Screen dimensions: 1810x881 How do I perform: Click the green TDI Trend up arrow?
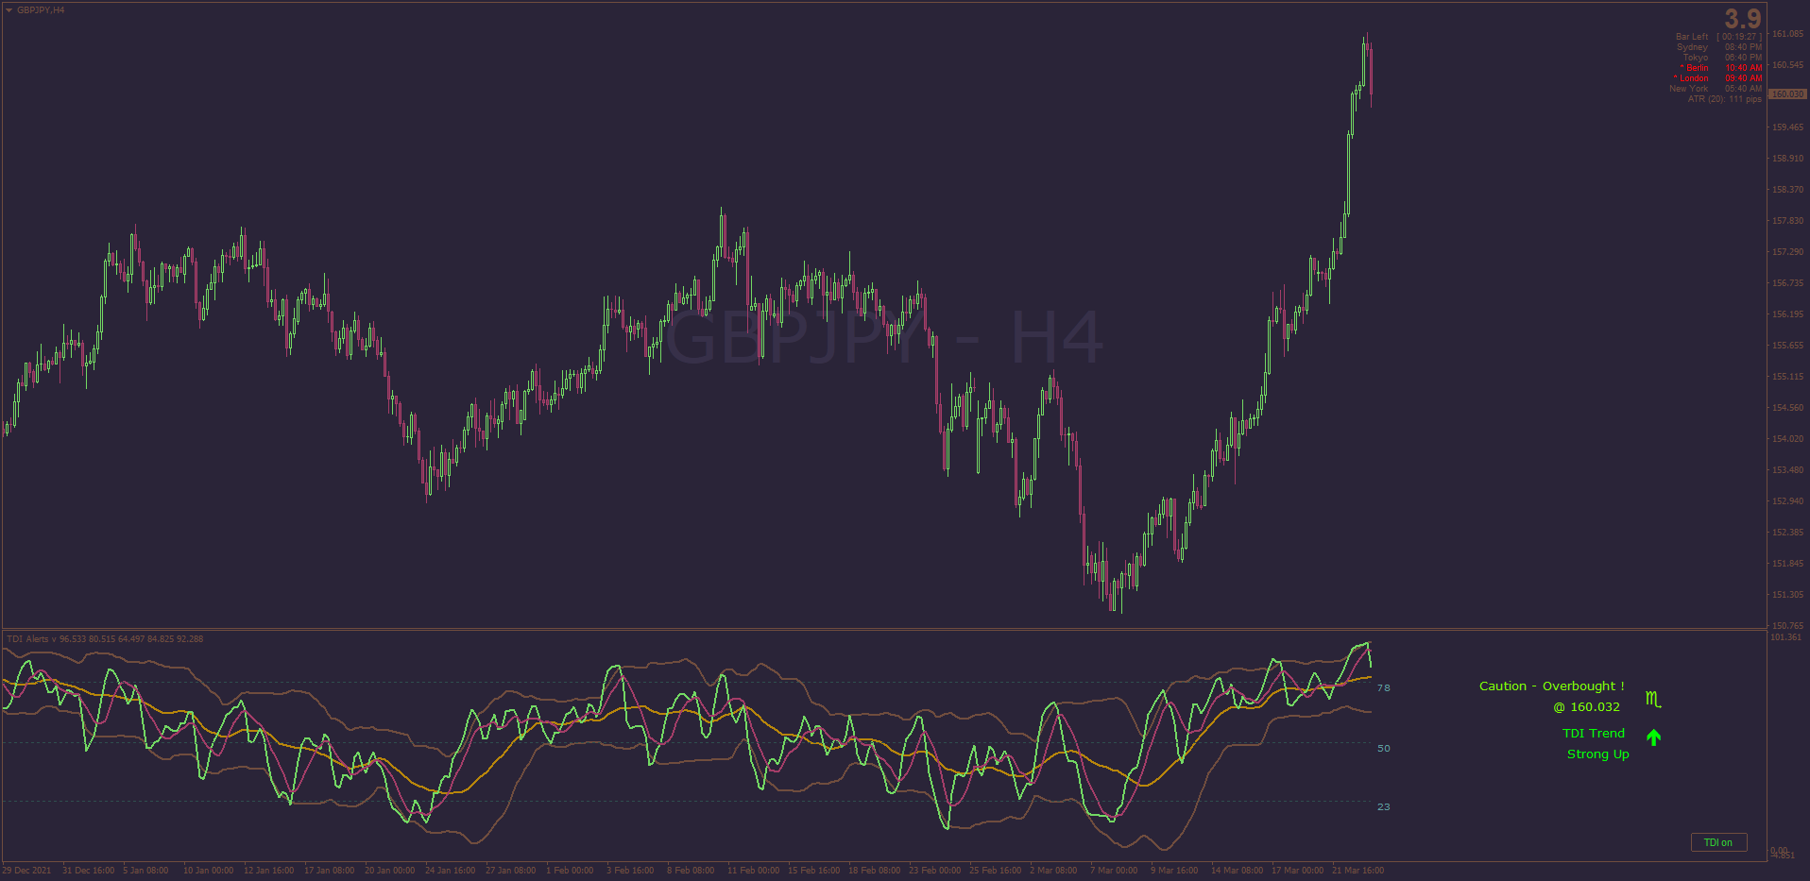pyautogui.click(x=1653, y=737)
